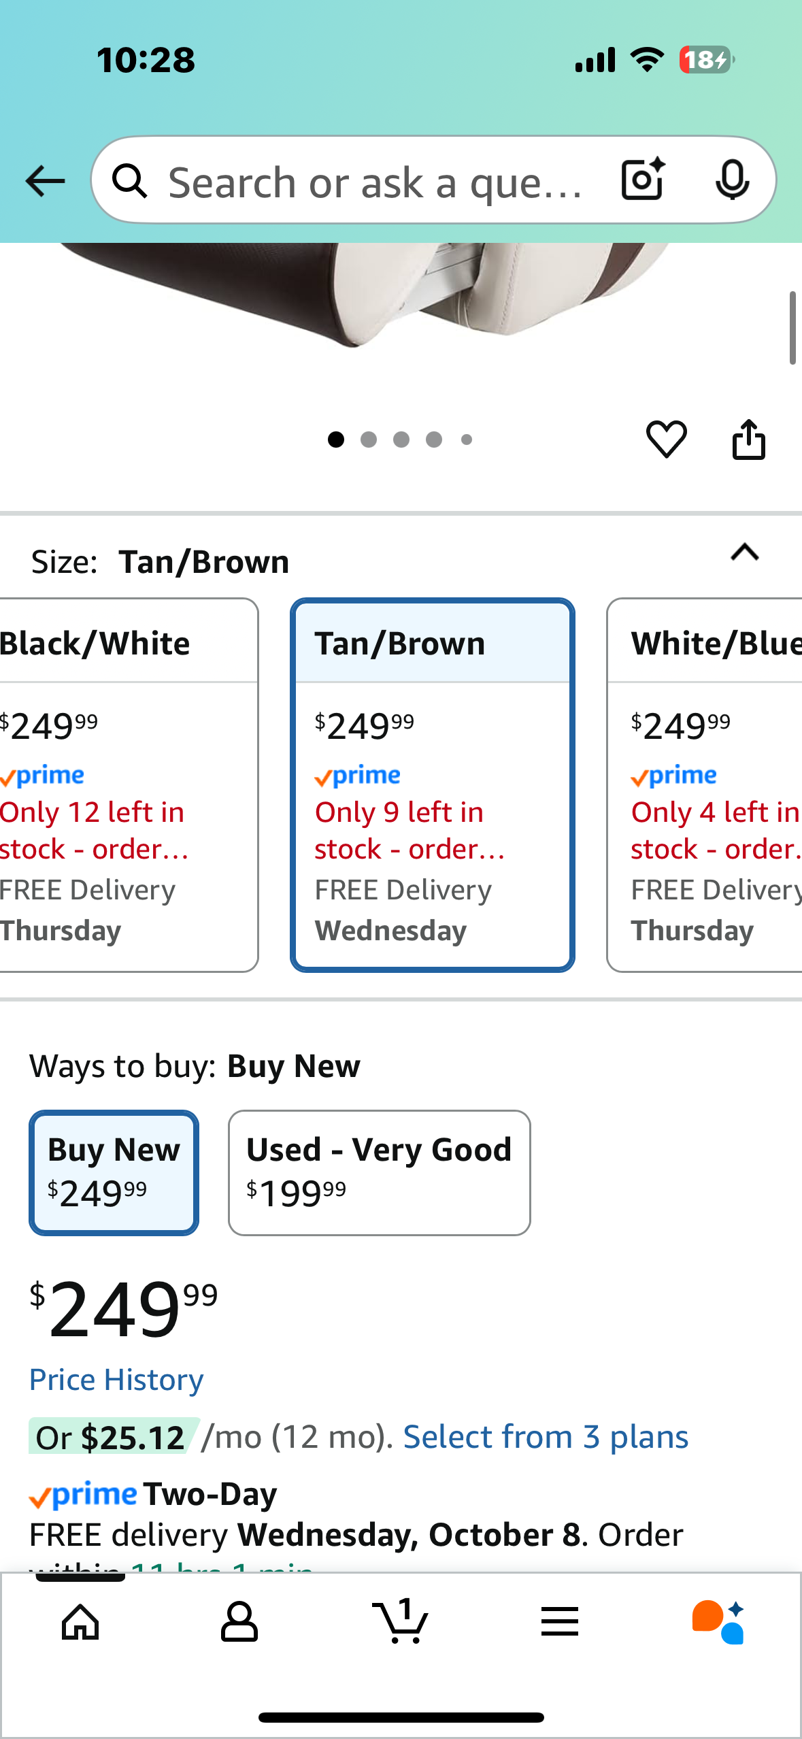Tap the search input field
This screenshot has width=802, height=1739.
click(x=374, y=182)
